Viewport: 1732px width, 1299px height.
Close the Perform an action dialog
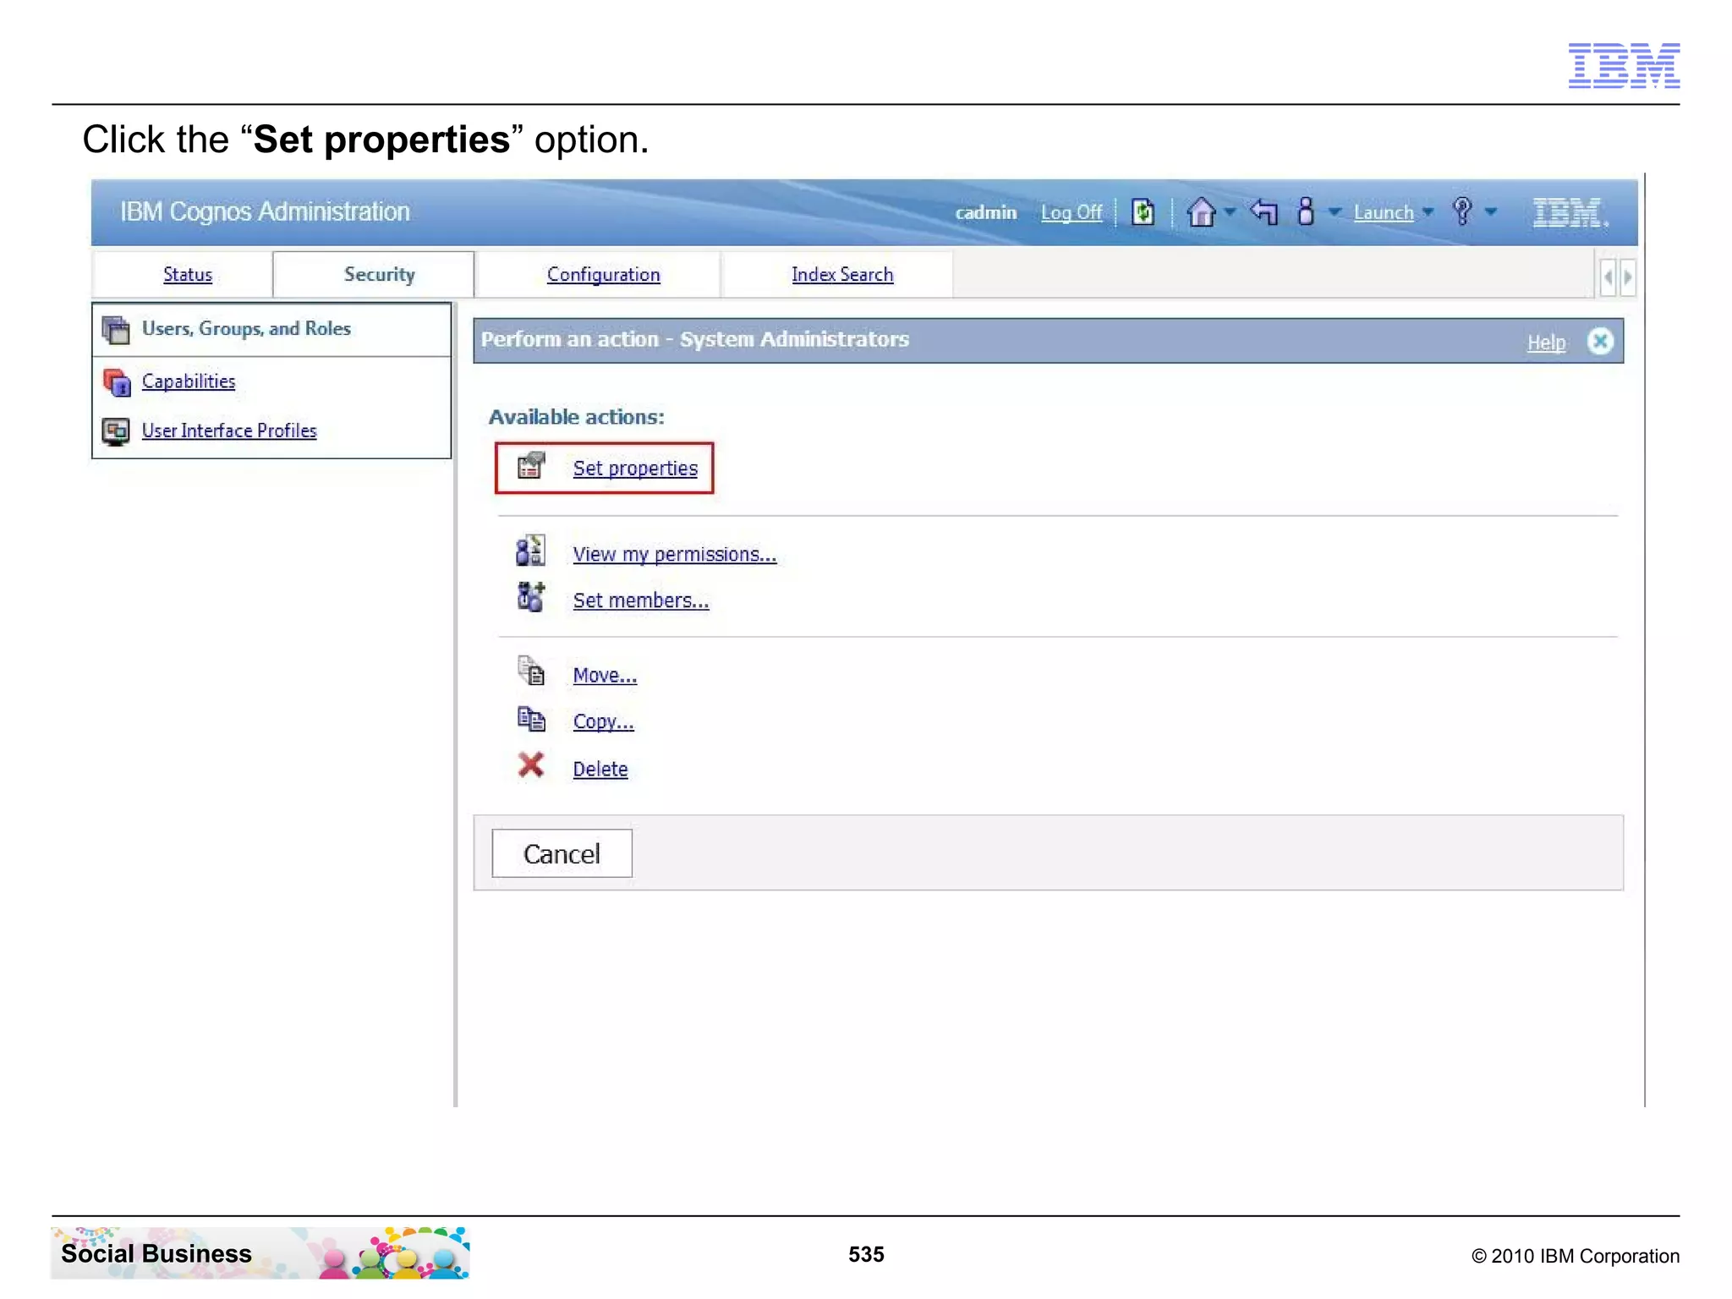tap(1599, 341)
